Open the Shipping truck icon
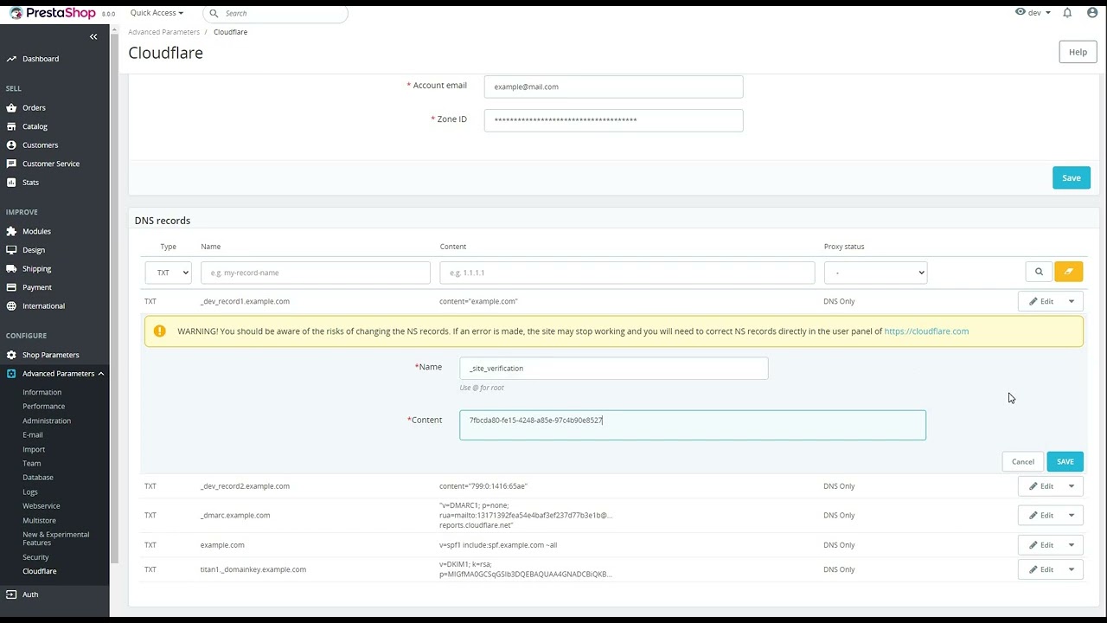Image resolution: width=1107 pixels, height=623 pixels. point(11,269)
